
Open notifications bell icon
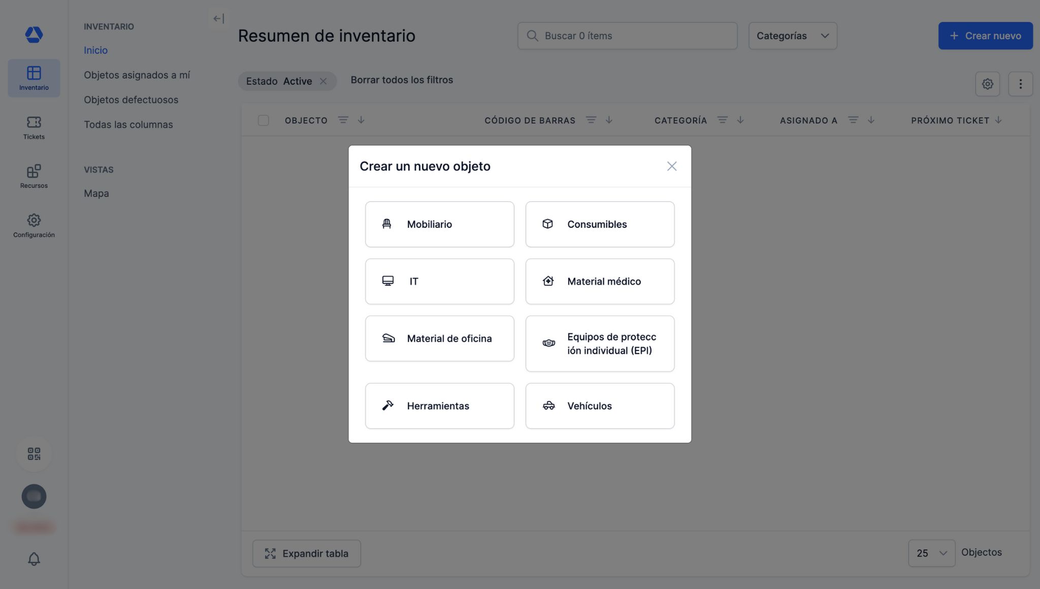pyautogui.click(x=34, y=559)
